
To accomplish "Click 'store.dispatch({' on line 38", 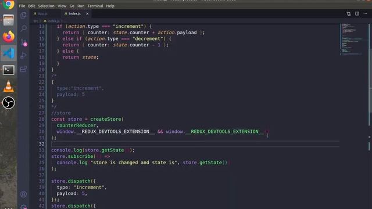I will [73, 181].
